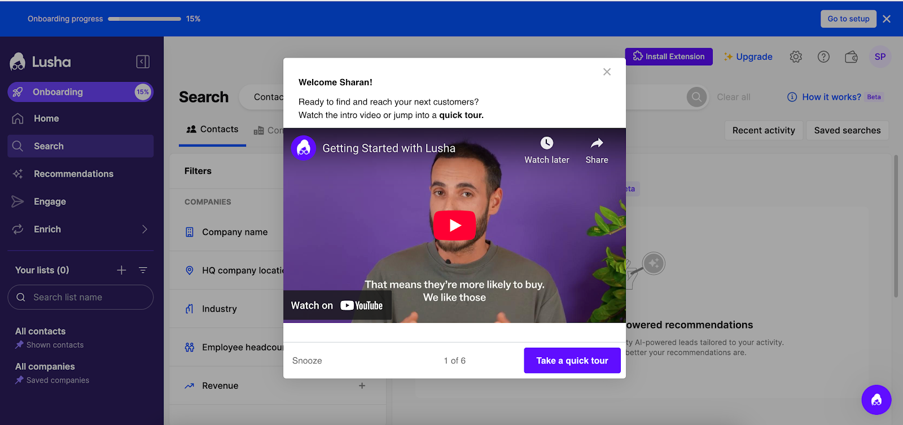This screenshot has width=903, height=425.
Task: Click the Employee headcount people icon
Action: pyautogui.click(x=190, y=347)
